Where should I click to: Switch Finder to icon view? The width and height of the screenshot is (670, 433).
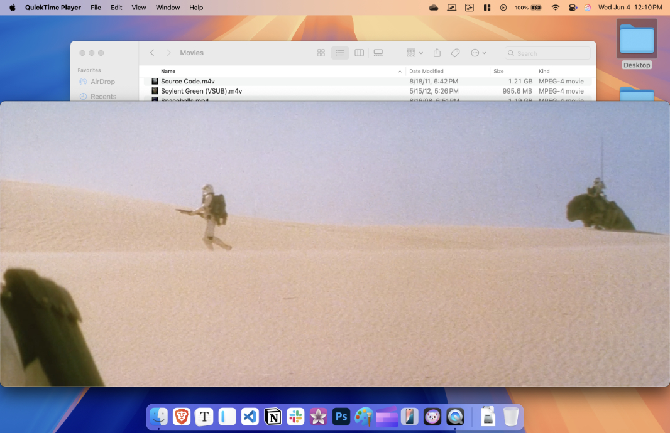point(321,53)
